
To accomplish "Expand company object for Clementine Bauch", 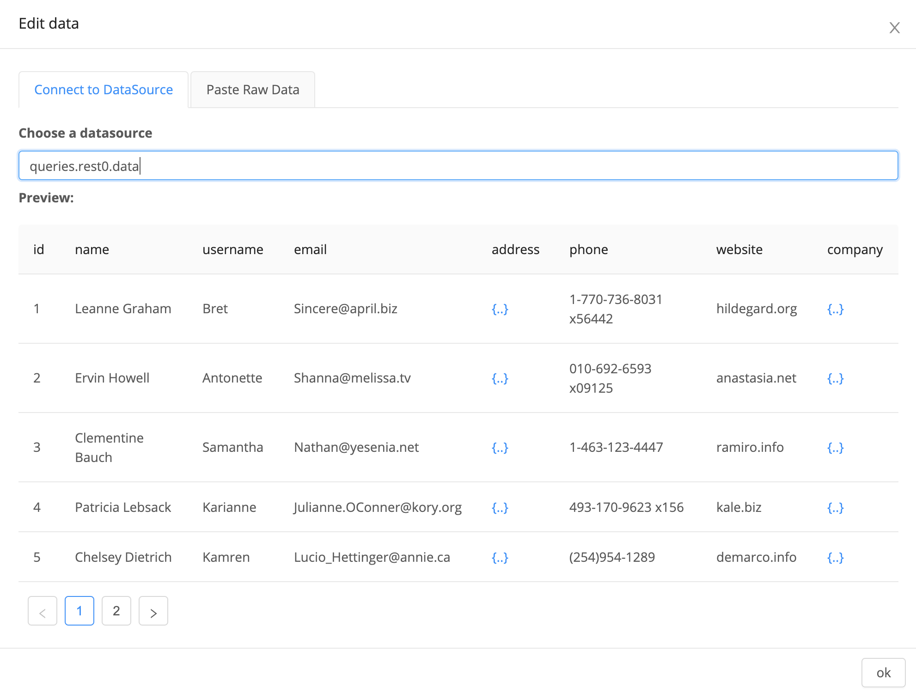I will [x=836, y=447].
